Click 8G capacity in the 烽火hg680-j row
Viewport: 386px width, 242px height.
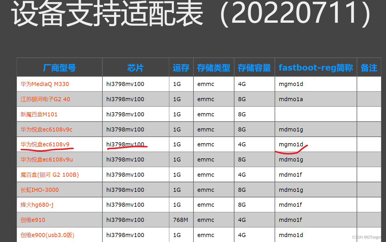242,205
